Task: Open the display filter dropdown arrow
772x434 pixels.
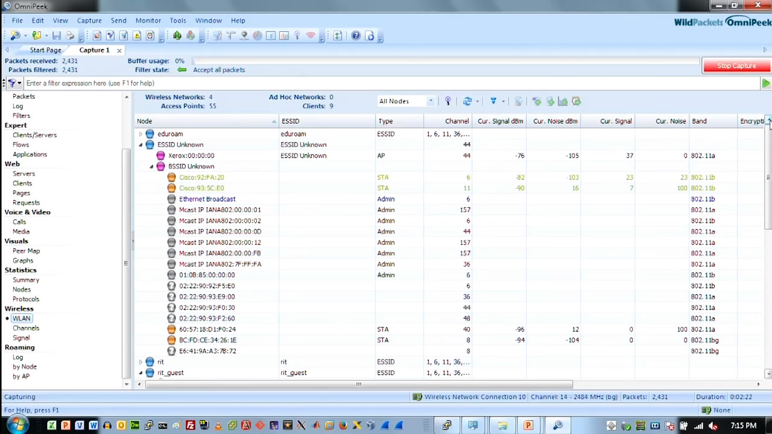Action: [503, 101]
